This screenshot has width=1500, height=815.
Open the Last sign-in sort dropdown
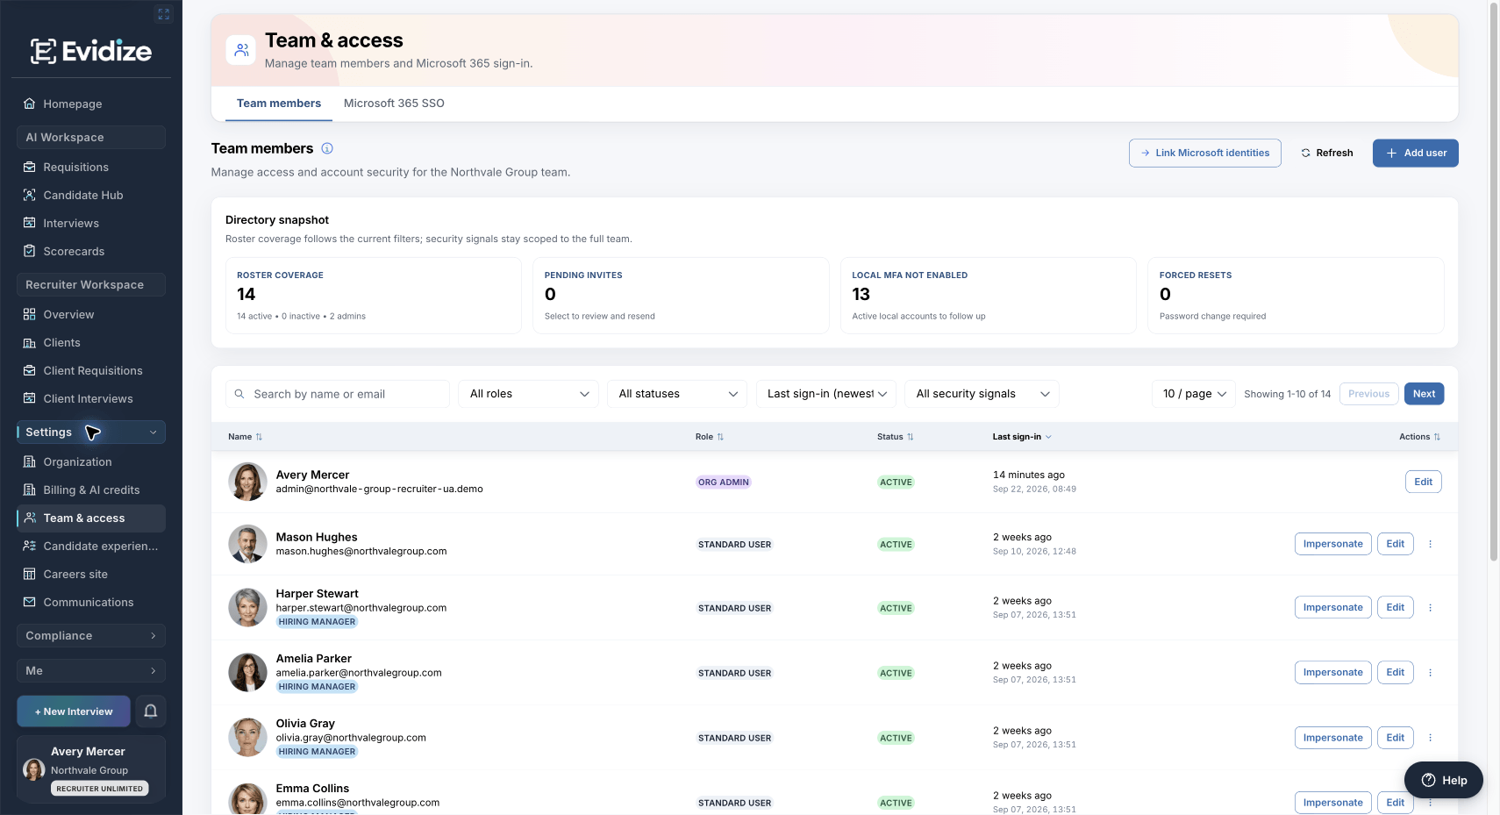[825, 394]
